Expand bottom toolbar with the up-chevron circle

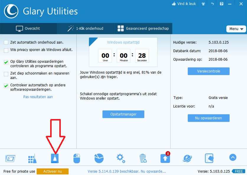tap(233, 157)
